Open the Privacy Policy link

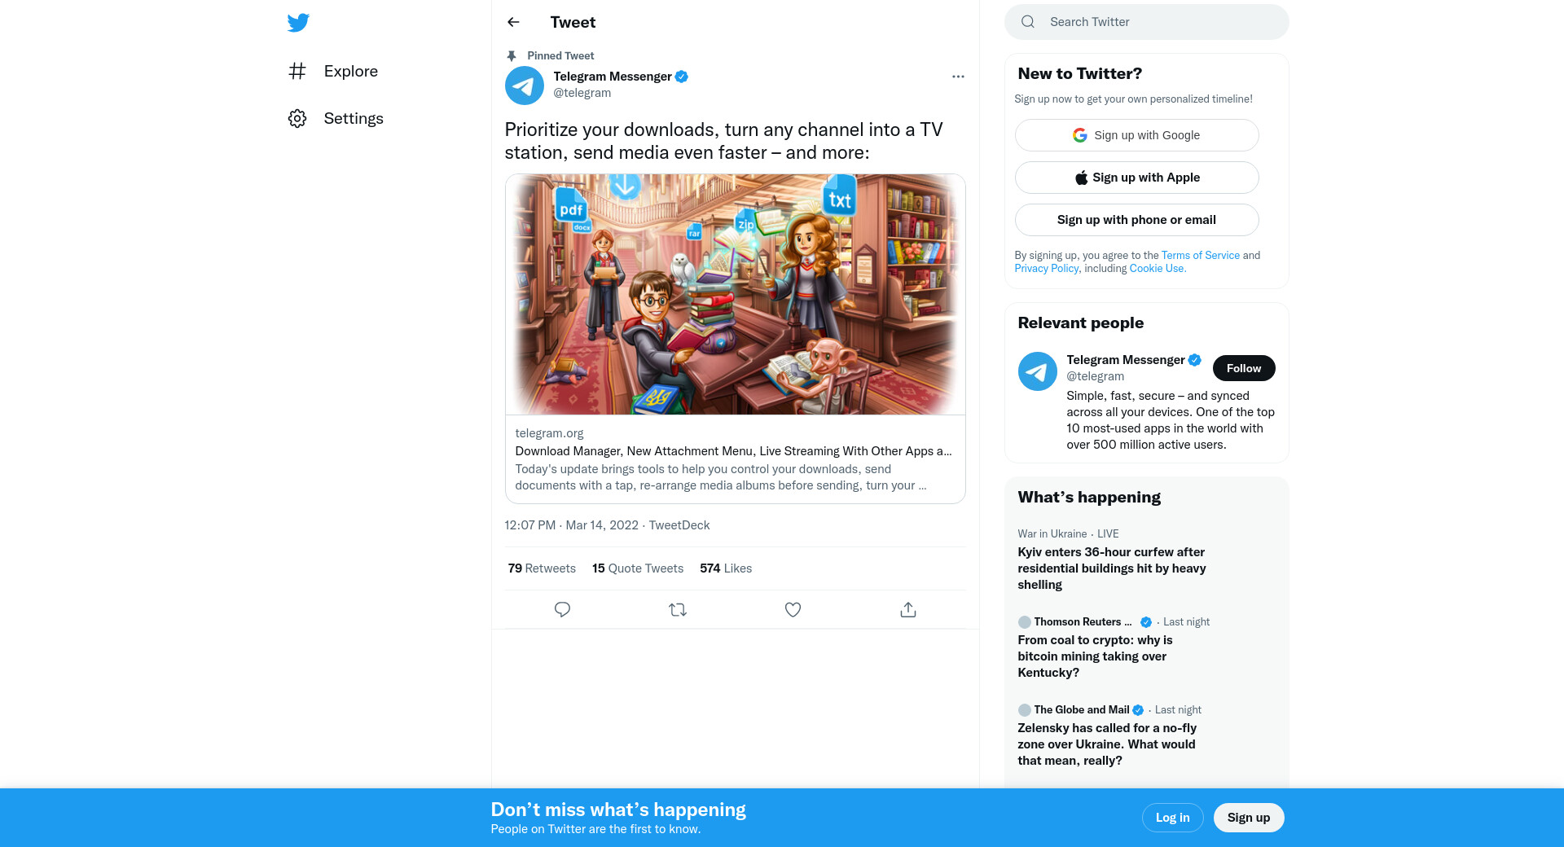pyautogui.click(x=1046, y=268)
